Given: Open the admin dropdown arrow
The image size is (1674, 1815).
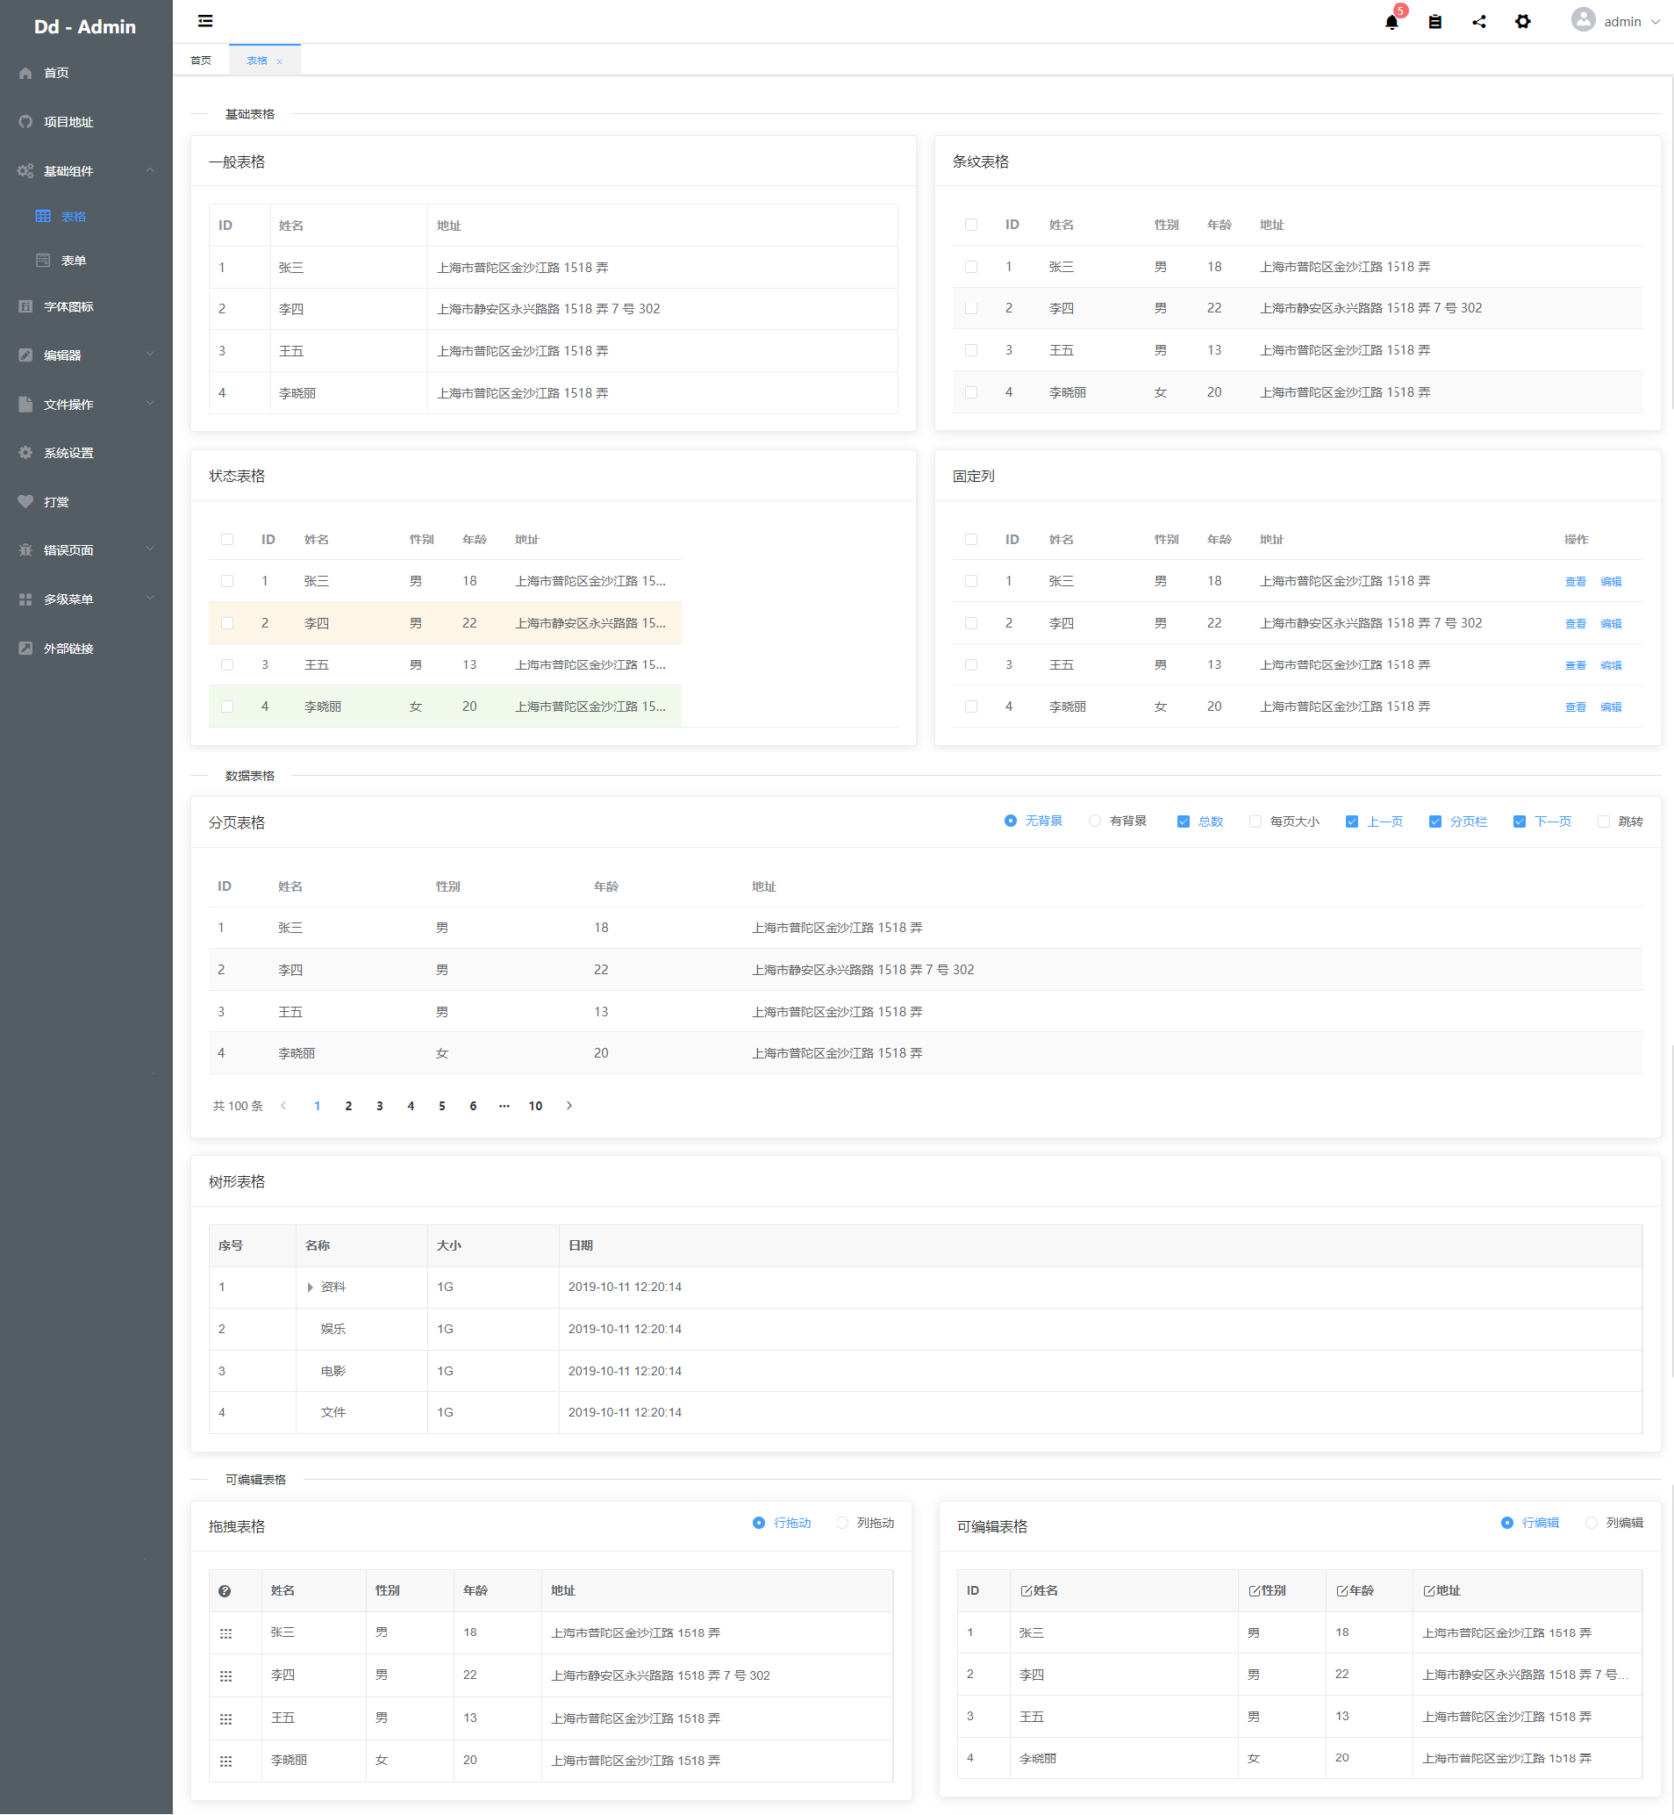Looking at the screenshot, I should 1656,22.
